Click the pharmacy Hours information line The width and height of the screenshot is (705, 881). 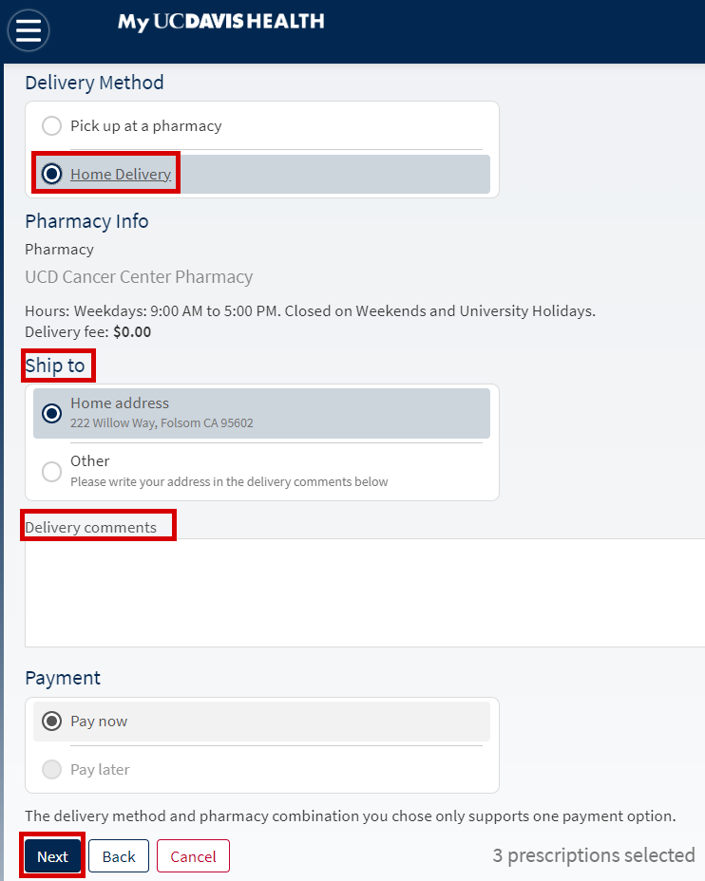310,311
